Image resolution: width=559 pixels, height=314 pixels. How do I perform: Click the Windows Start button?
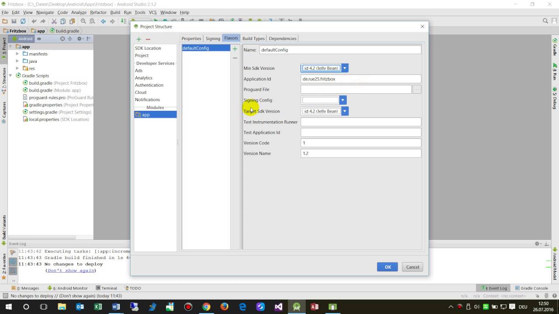(x=8, y=307)
